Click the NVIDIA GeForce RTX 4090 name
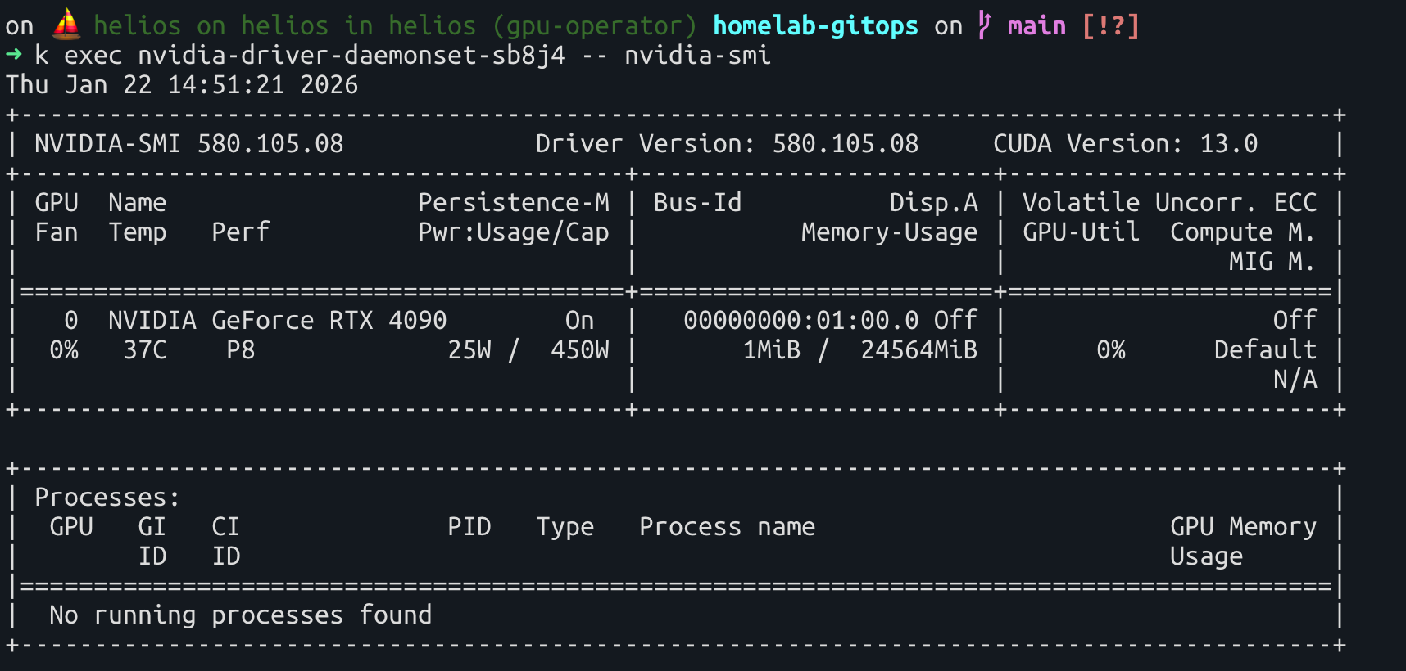The image size is (1406, 671). point(277,320)
